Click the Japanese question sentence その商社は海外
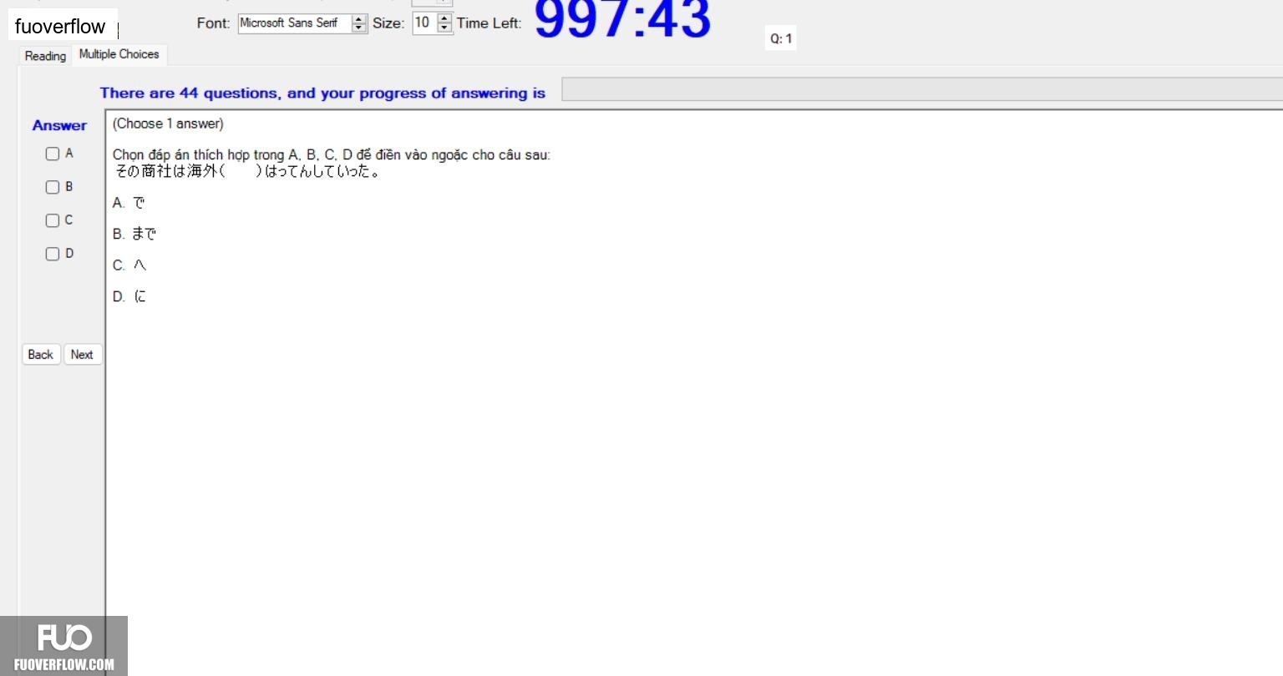 pos(248,171)
